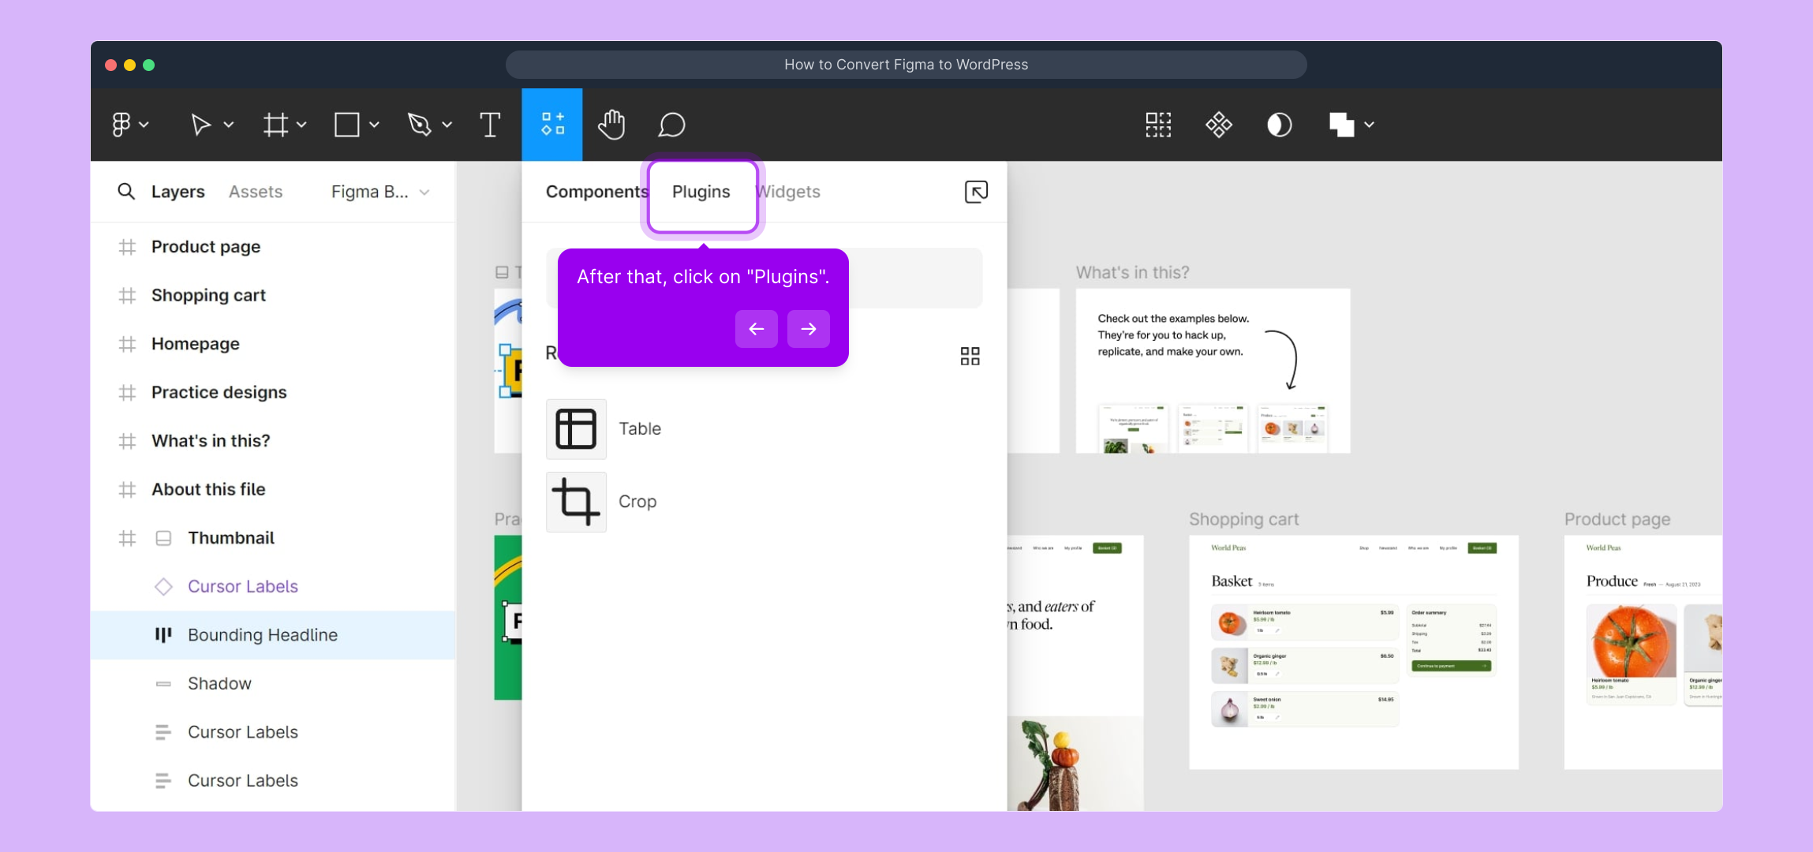Detach the resources panel window
Image resolution: width=1813 pixels, height=852 pixels.
coord(976,192)
